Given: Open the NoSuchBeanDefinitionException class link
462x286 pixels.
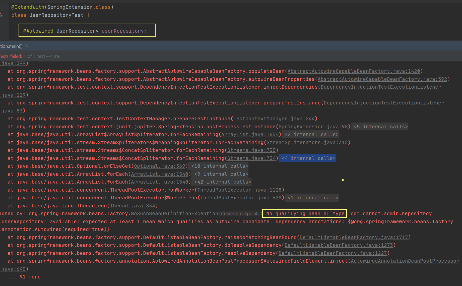Looking at the screenshot, I should tap(175, 214).
